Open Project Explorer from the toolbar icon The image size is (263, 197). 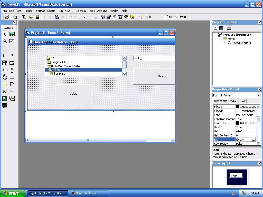point(103,17)
